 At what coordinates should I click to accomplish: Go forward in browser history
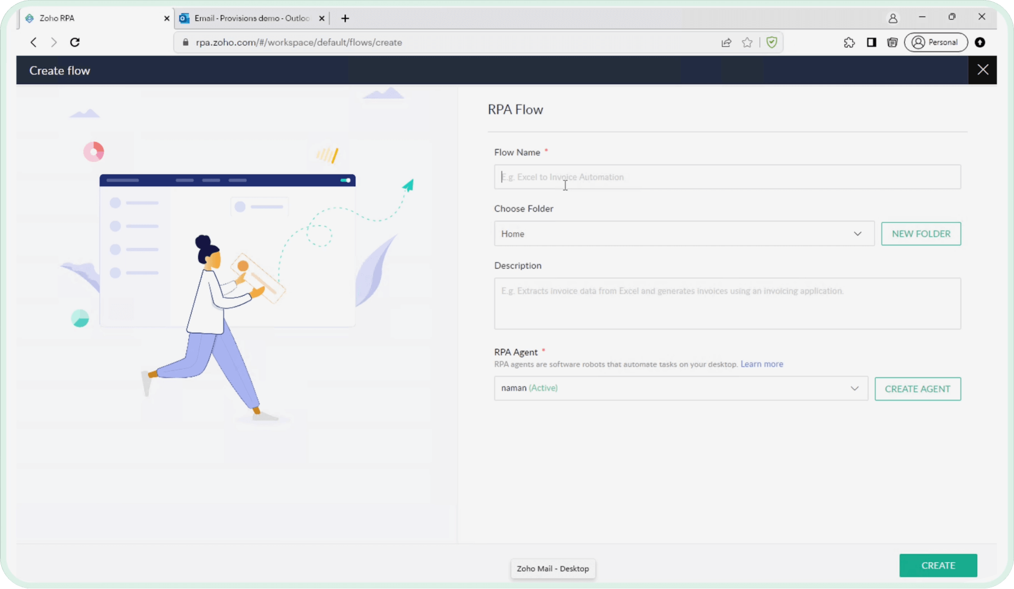coord(54,42)
